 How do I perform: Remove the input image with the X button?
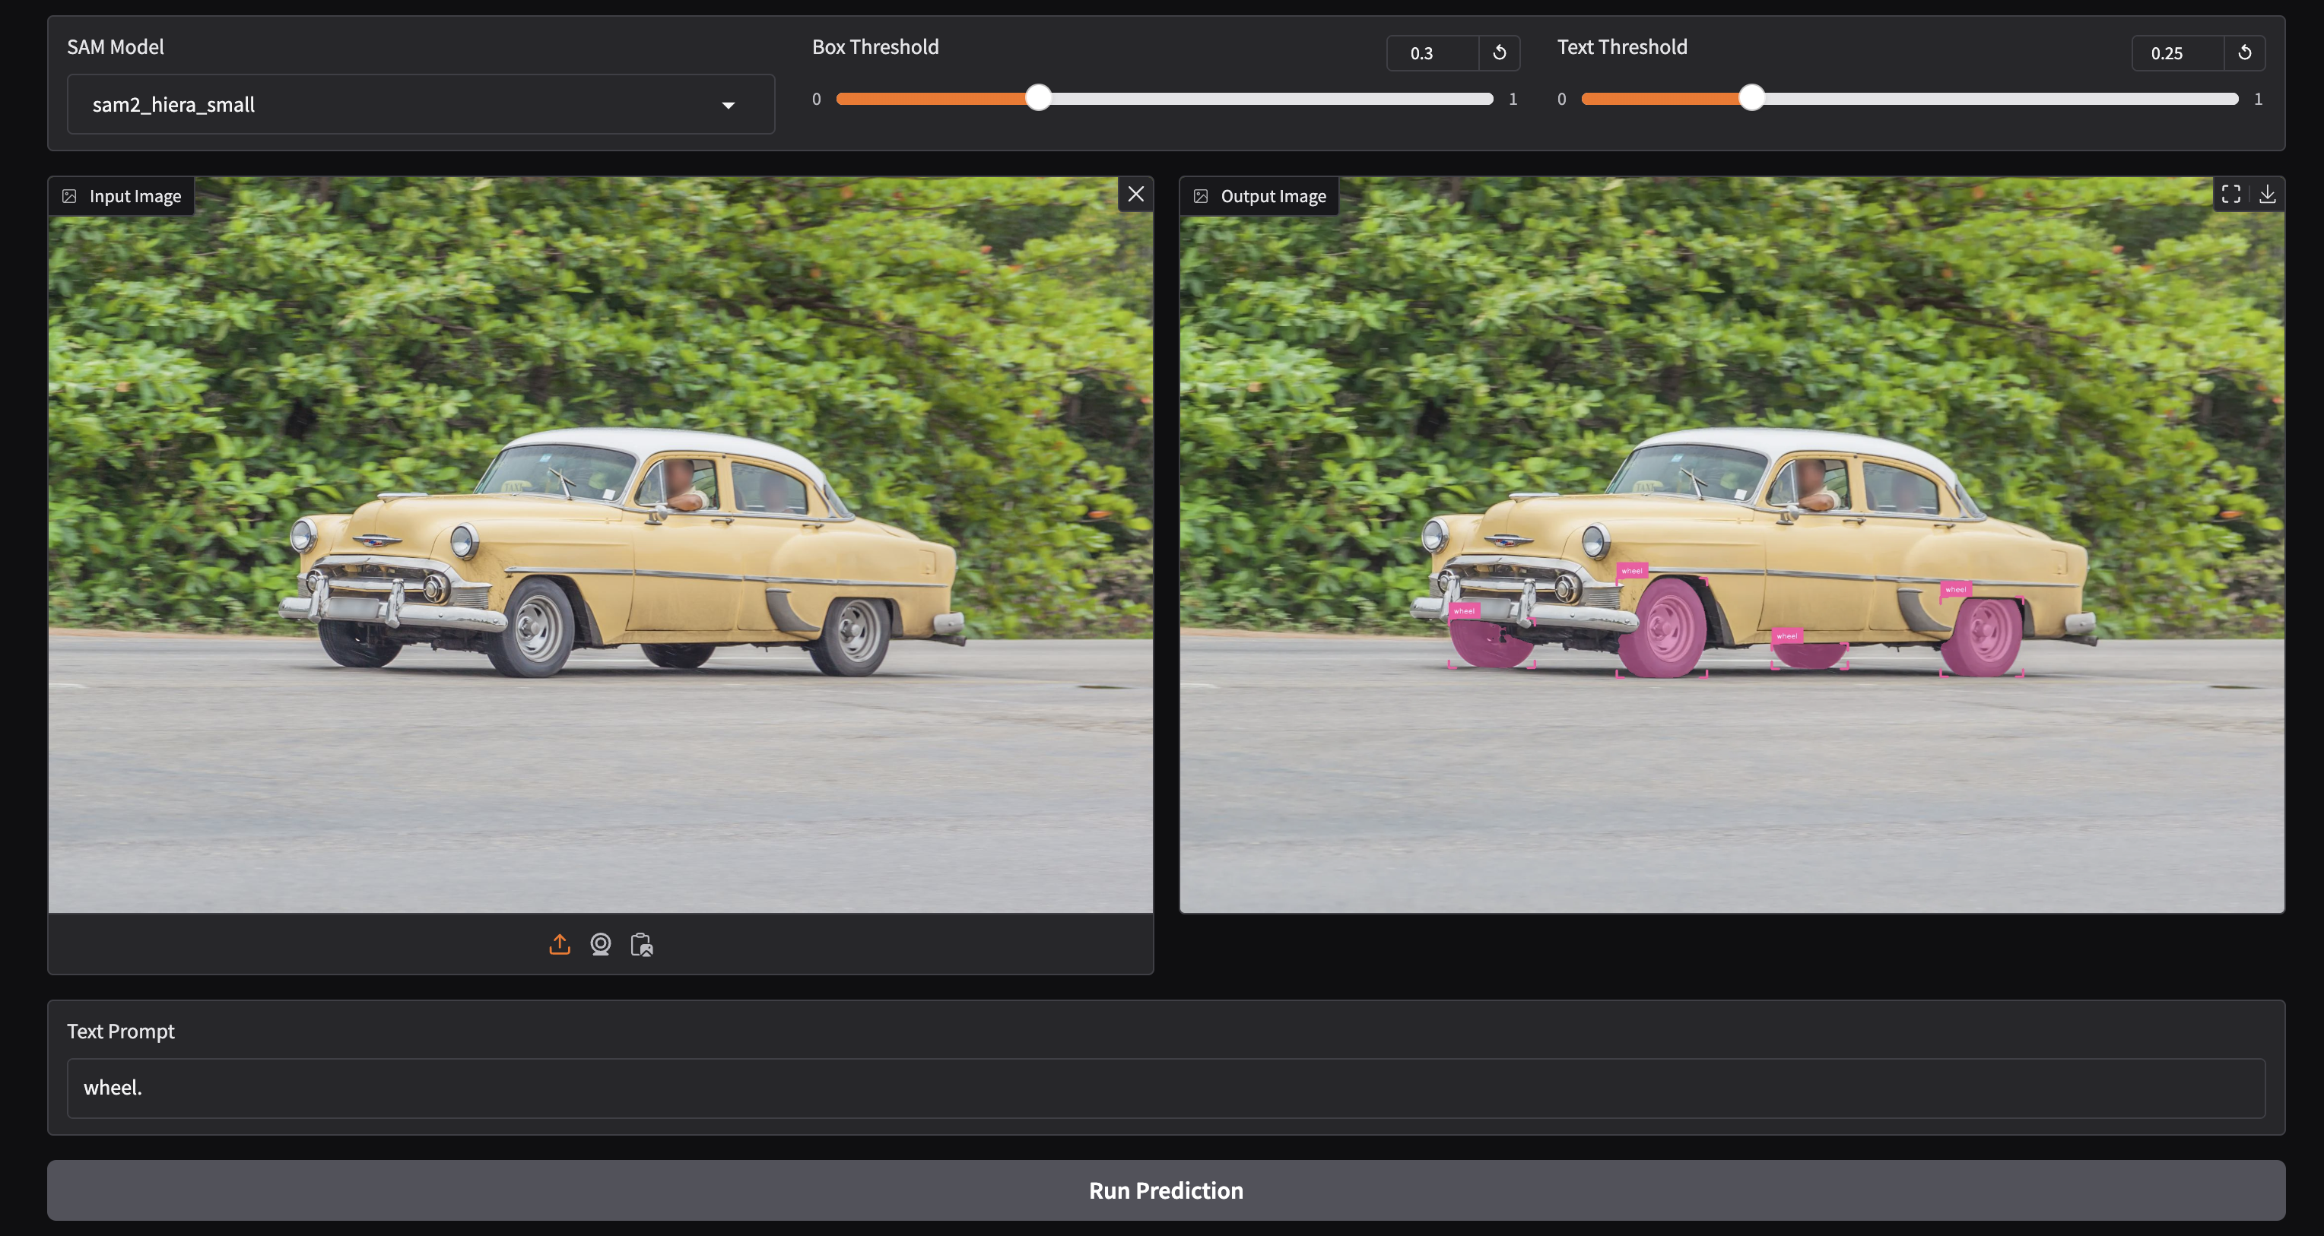click(1136, 194)
